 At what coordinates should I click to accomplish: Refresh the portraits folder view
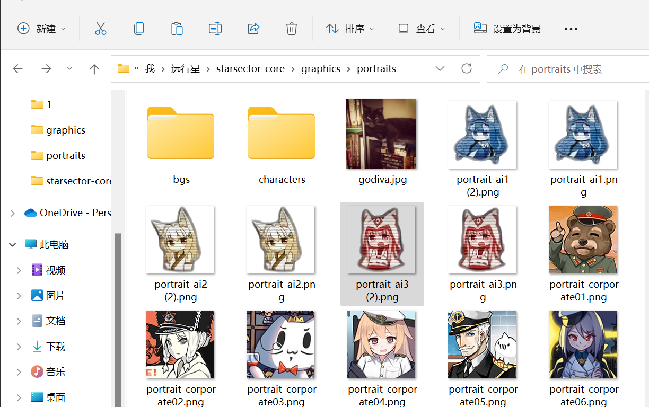coord(466,68)
